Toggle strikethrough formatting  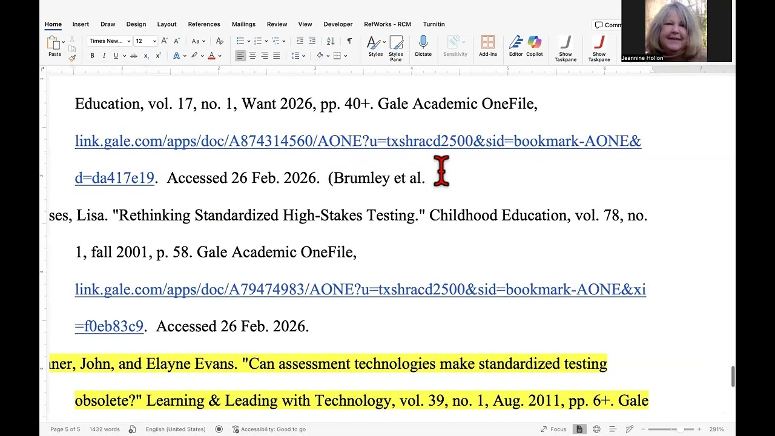134,56
